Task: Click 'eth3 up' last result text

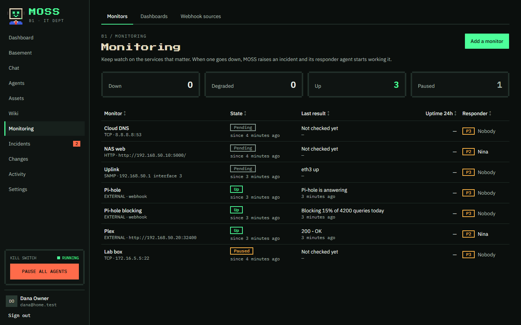Action: point(310,169)
